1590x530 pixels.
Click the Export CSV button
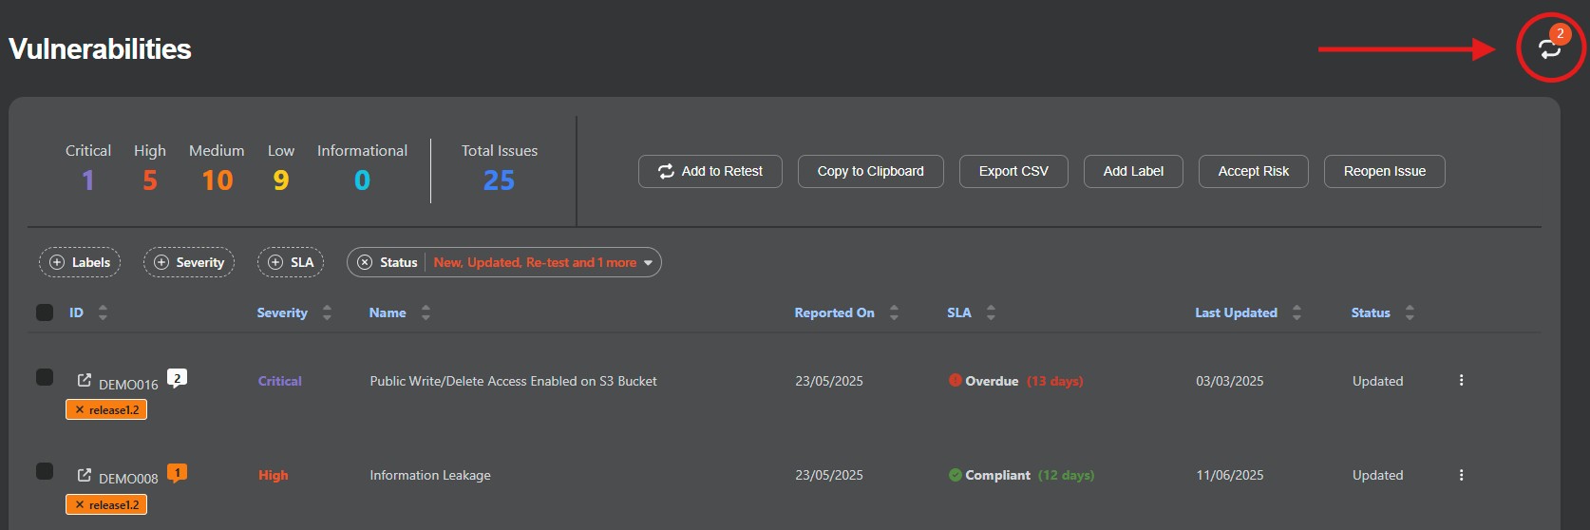[1013, 171]
